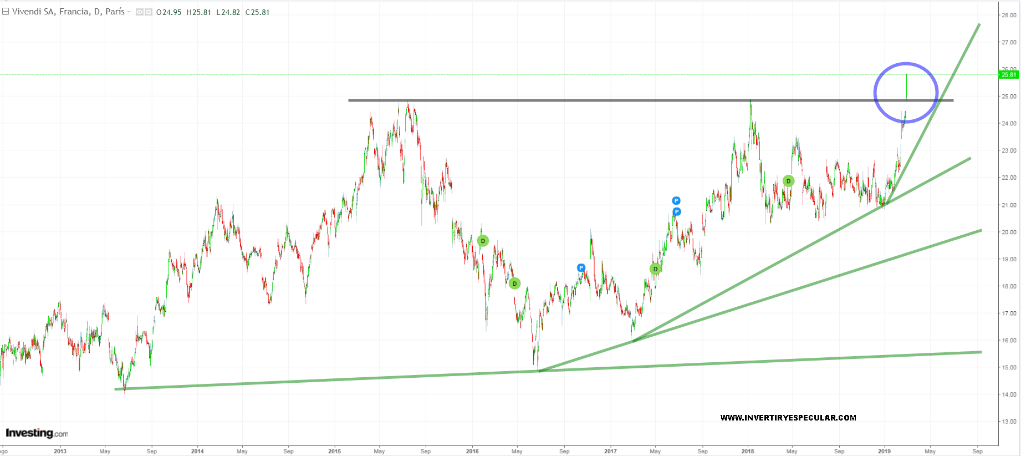The height and width of the screenshot is (456, 1021).
Task: Click the D marker at May 2017
Action: (x=655, y=269)
